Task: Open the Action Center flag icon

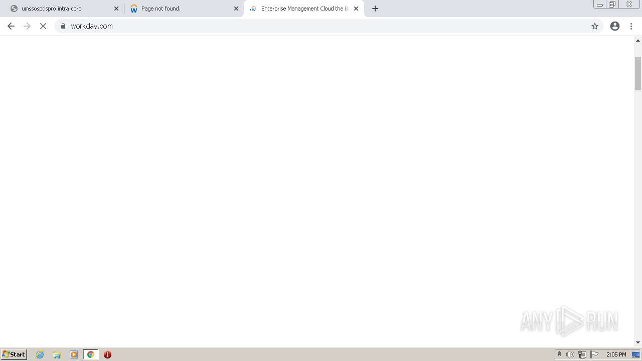Action: coord(594,354)
